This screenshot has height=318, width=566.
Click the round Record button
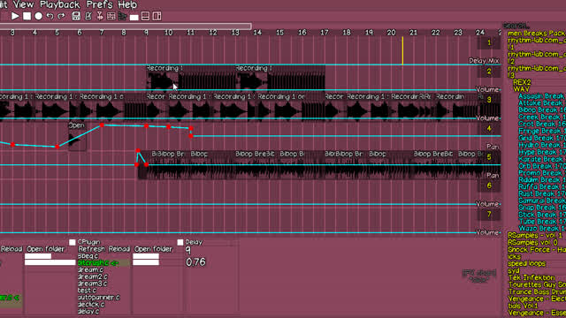click(x=39, y=16)
